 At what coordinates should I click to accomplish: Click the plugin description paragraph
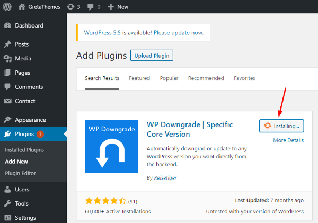point(197,156)
